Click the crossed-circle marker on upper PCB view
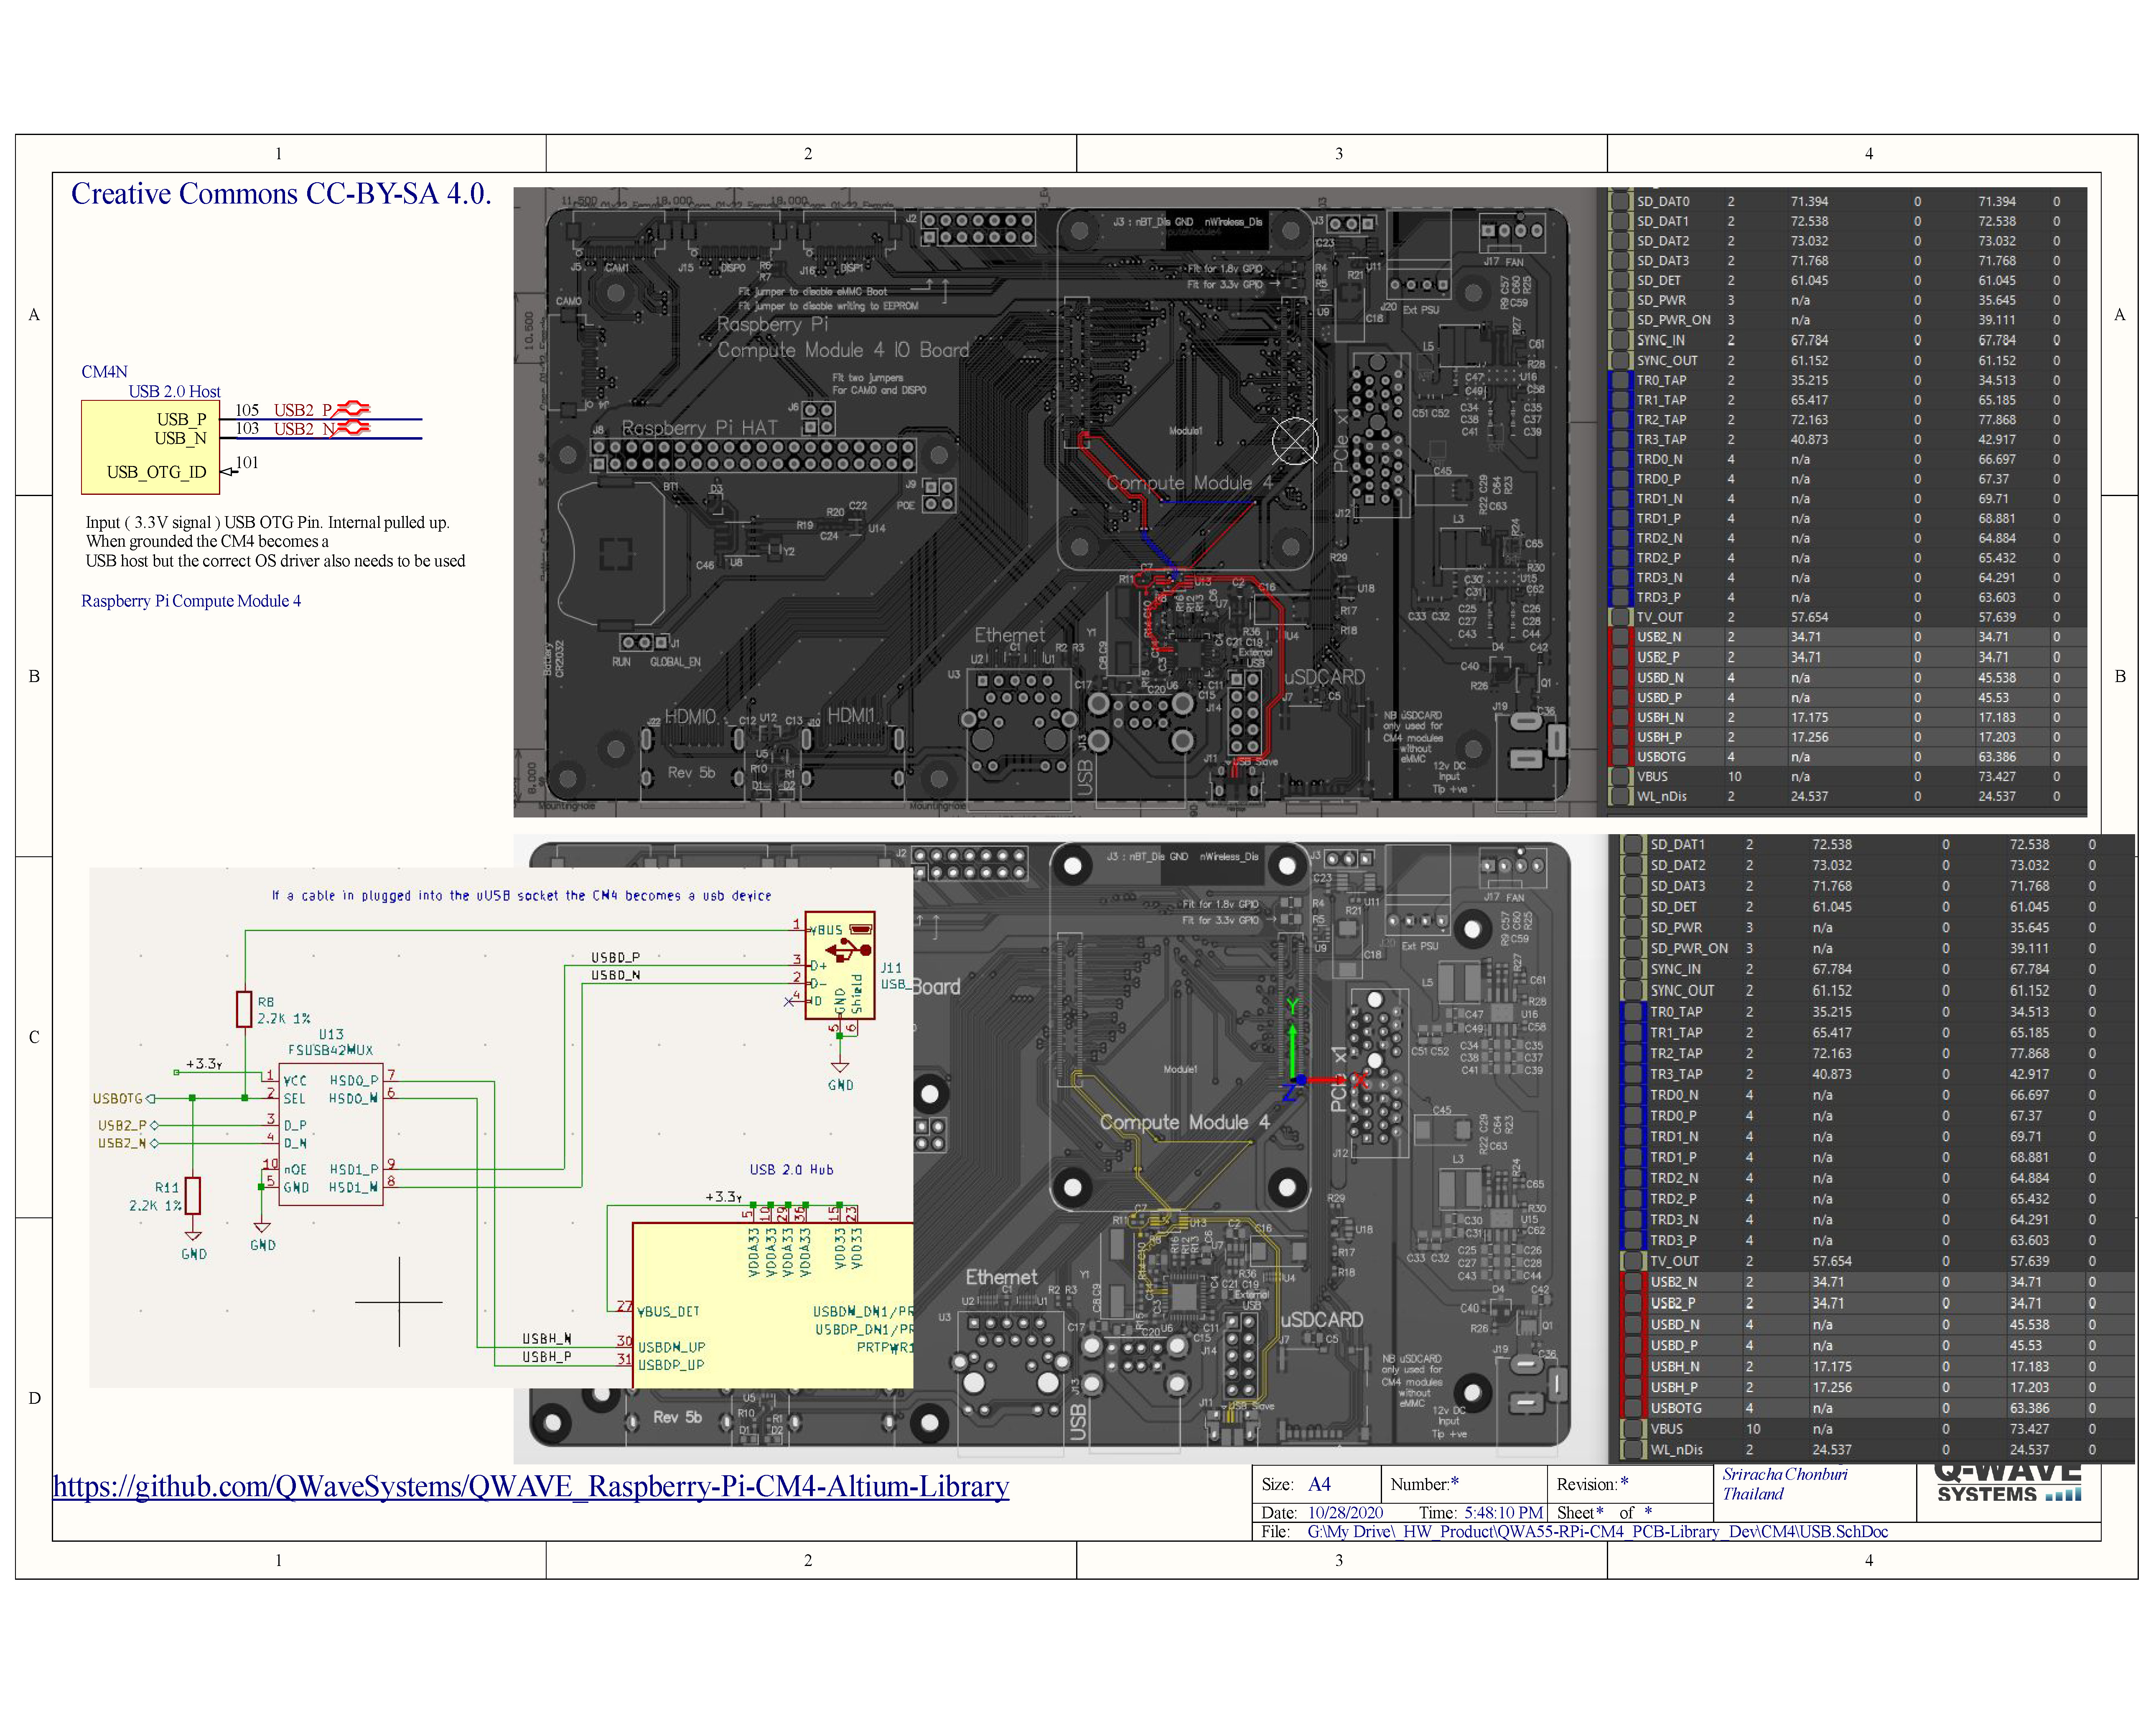Viewport: 2156px width, 1716px height. click(x=1295, y=441)
